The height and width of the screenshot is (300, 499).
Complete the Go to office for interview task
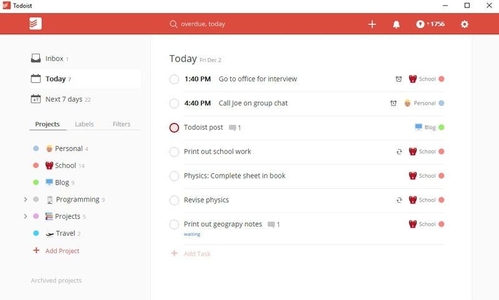coord(174,79)
